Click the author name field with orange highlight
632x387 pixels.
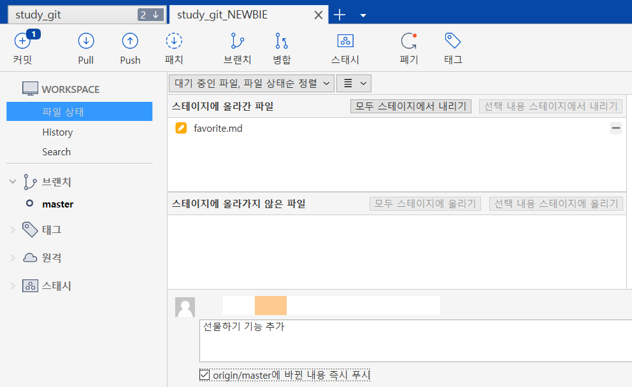tap(331, 306)
